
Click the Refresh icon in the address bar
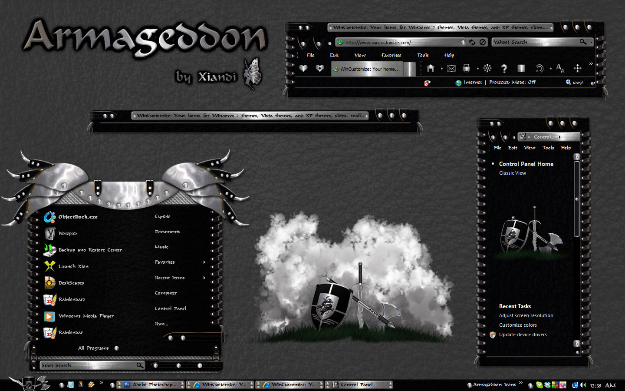click(472, 42)
